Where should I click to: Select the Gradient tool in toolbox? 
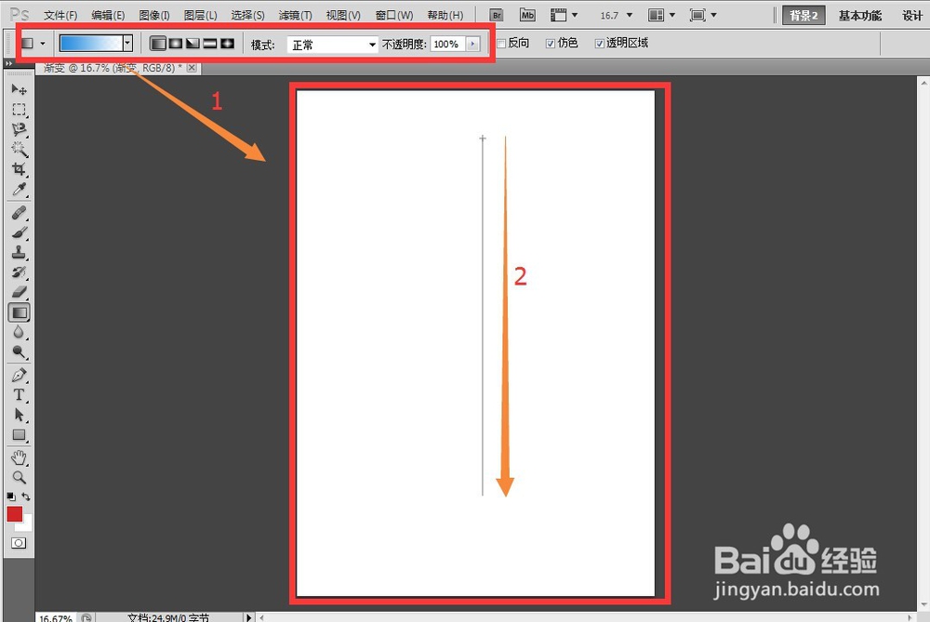19,312
